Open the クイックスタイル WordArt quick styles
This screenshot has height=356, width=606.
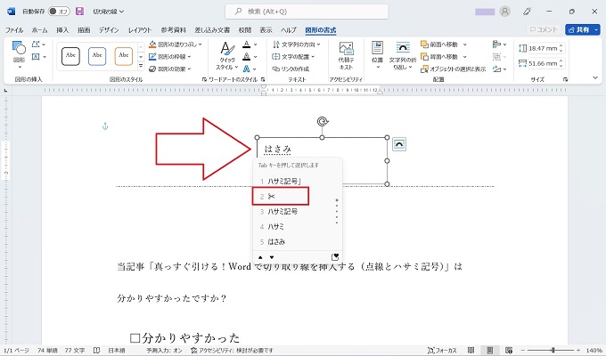point(227,56)
